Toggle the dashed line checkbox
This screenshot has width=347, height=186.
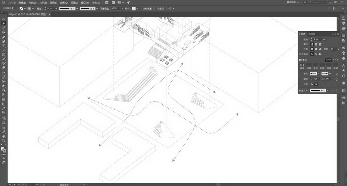point(300,60)
